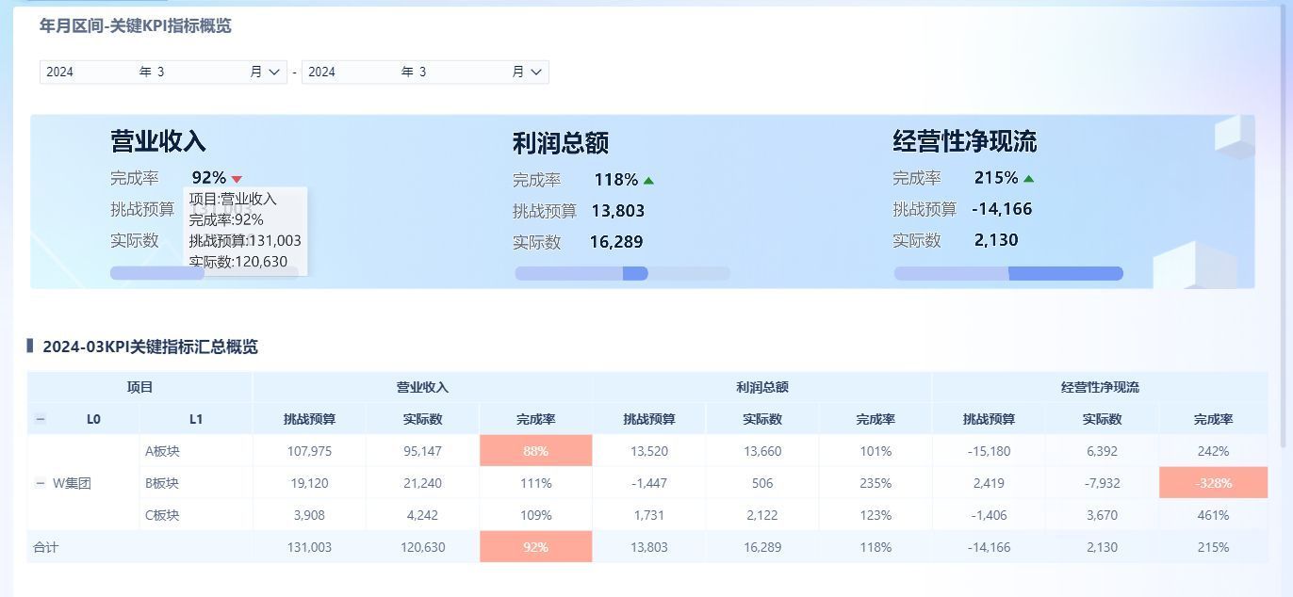Click the 6,392 cash flow actual cell
The image size is (1293, 597).
coord(1101,451)
